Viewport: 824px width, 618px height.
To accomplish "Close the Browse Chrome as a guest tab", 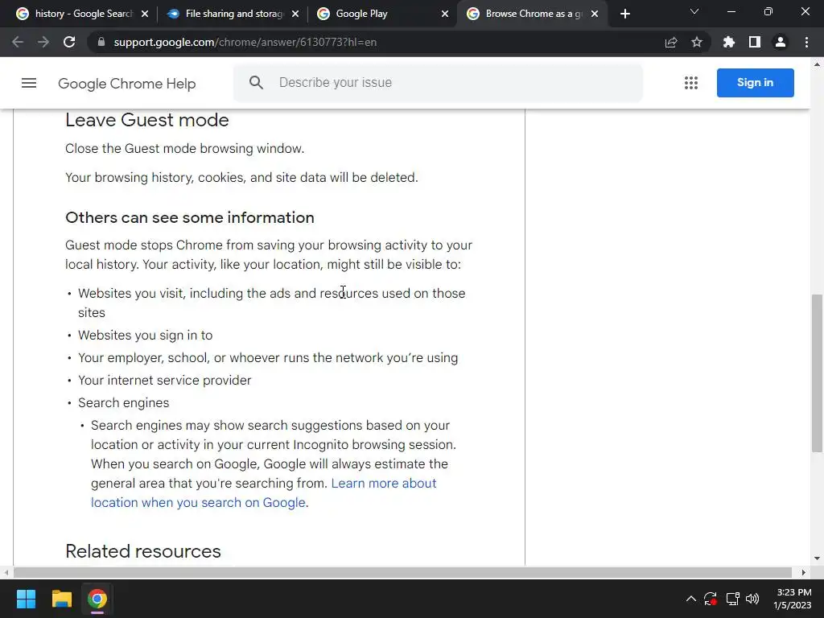I will tap(595, 14).
